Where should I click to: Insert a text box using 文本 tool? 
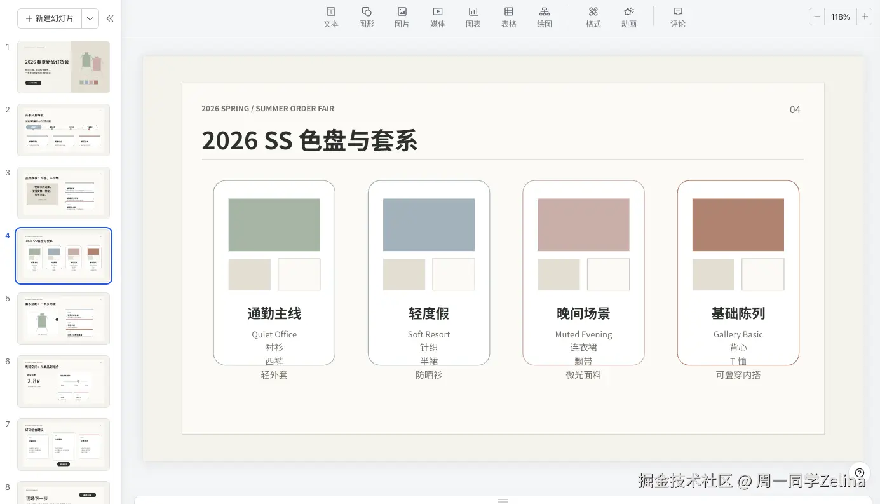pos(331,17)
